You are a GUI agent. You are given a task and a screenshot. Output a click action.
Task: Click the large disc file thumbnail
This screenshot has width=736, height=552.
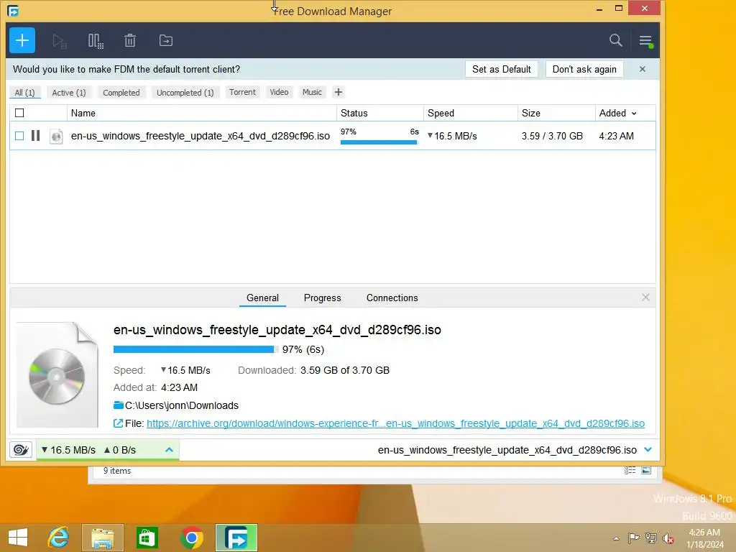pos(57,375)
